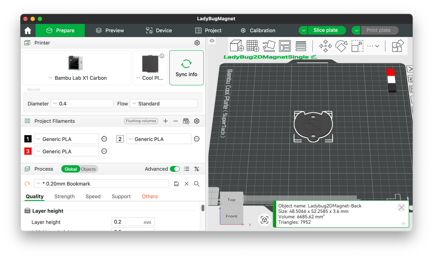Viewport: 433px width, 258px height.
Task: Select filament 2 white color swatch
Action: tap(120, 139)
